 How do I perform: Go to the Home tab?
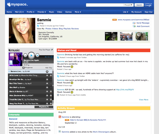pyautogui.click(x=9, y=12)
